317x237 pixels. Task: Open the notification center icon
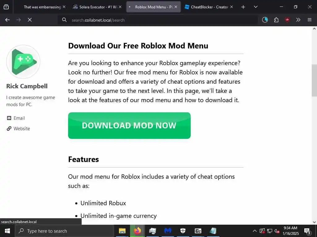point(307,231)
